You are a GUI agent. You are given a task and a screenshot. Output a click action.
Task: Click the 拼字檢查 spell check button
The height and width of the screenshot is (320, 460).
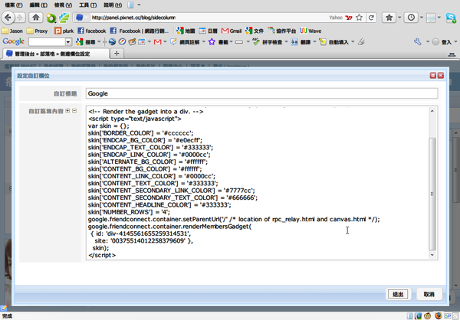pos(267,42)
